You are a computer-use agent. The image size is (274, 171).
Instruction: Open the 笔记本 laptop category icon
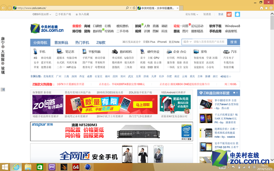pyautogui.click(x=60, y=51)
